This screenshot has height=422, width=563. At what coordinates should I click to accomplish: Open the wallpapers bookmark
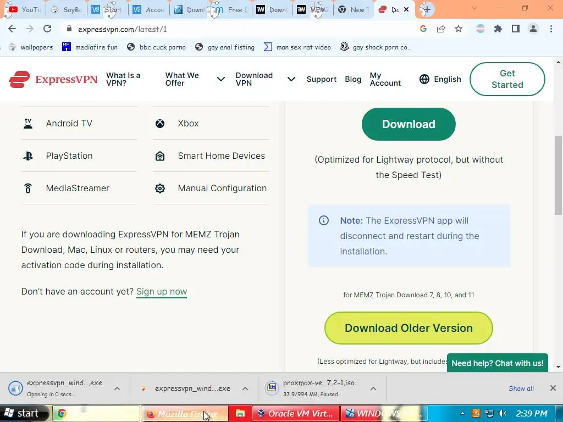click(31, 47)
